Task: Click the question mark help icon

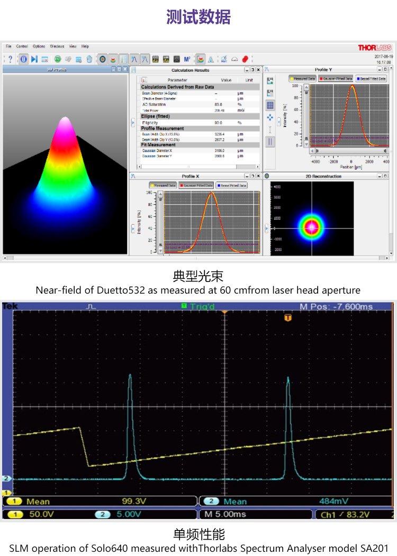Action: 10,59
